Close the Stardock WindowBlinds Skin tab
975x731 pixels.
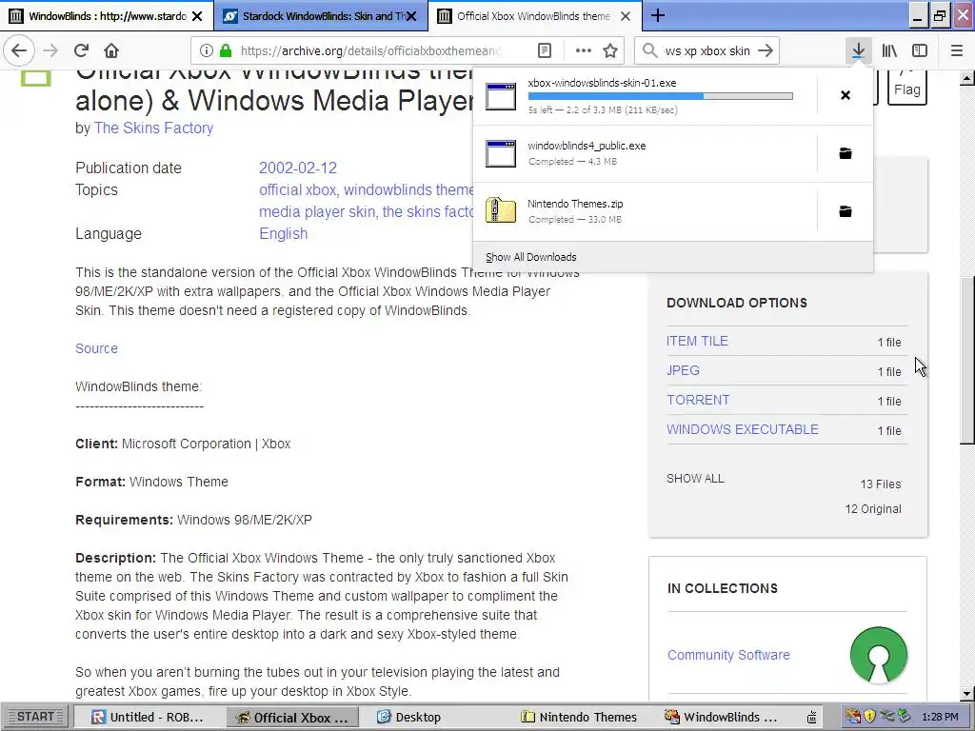[411, 16]
